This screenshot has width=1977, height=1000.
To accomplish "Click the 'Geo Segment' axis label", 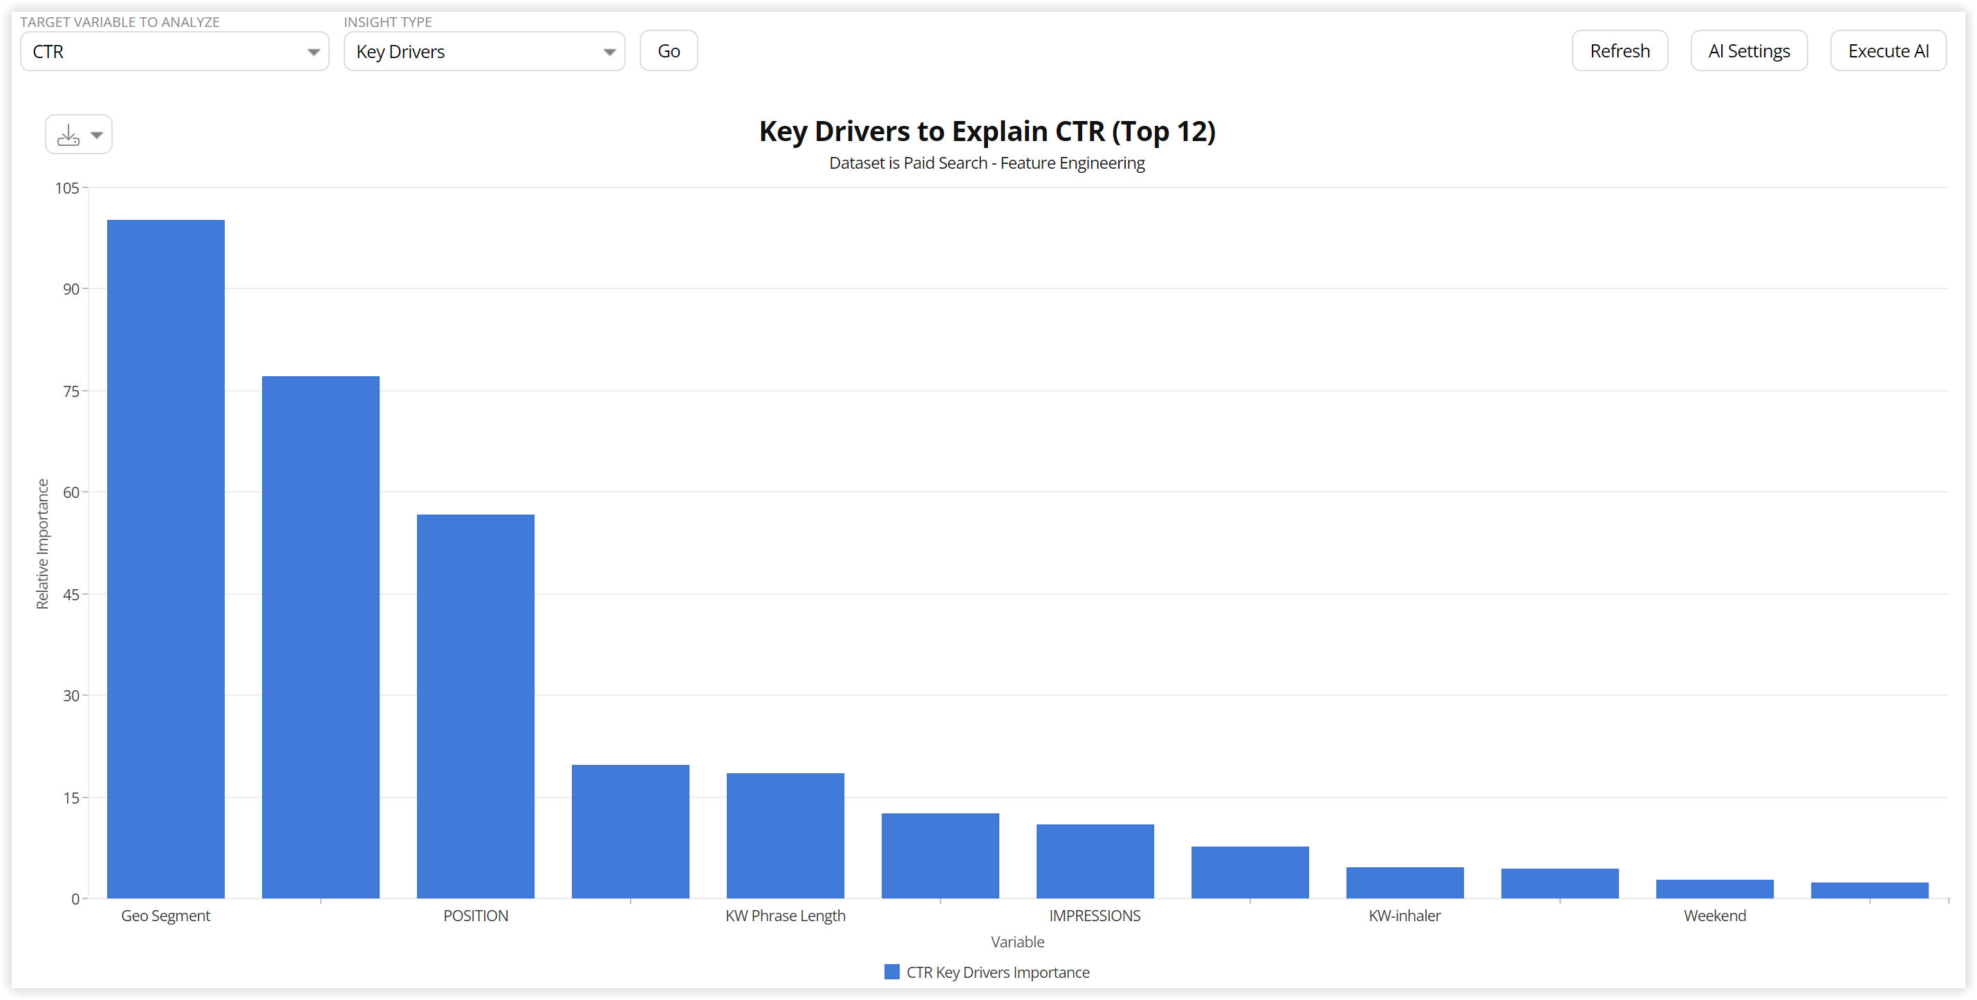I will (x=166, y=916).
